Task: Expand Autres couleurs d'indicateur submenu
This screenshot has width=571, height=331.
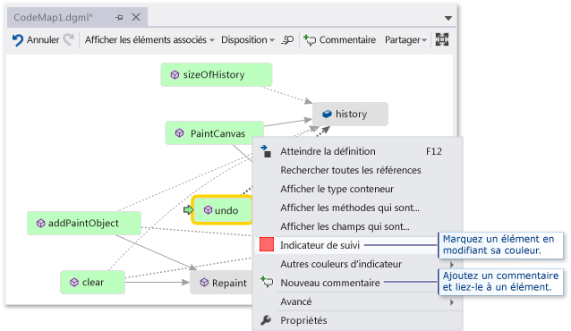Action: point(358,264)
